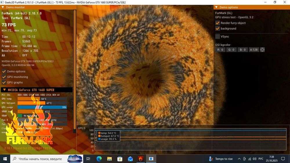Uncheck the background checkbox
This screenshot has height=163, width=290.
point(217,28)
